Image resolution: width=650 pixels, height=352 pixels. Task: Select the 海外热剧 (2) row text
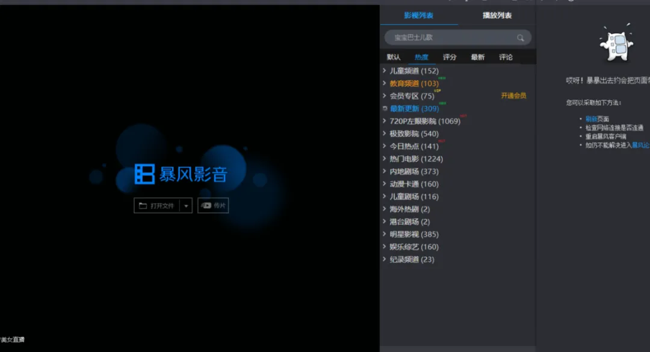coord(410,209)
